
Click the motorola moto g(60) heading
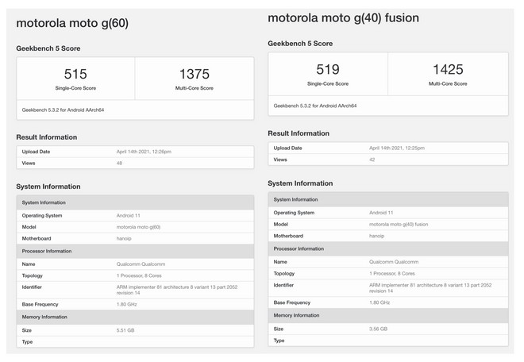tap(72, 23)
